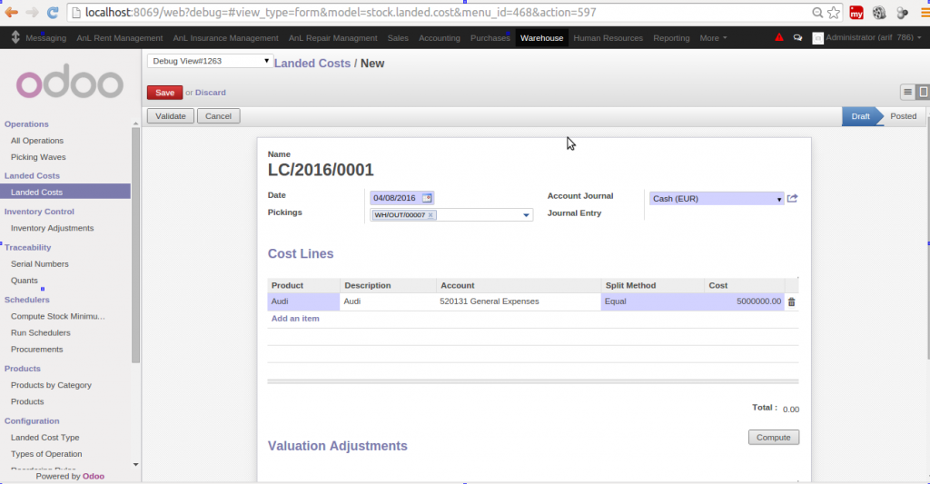Open the date picker calendar icon
Image resolution: width=930 pixels, height=484 pixels.
(x=427, y=198)
